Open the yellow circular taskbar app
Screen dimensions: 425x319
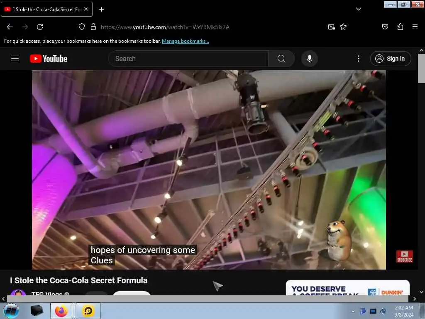88,311
